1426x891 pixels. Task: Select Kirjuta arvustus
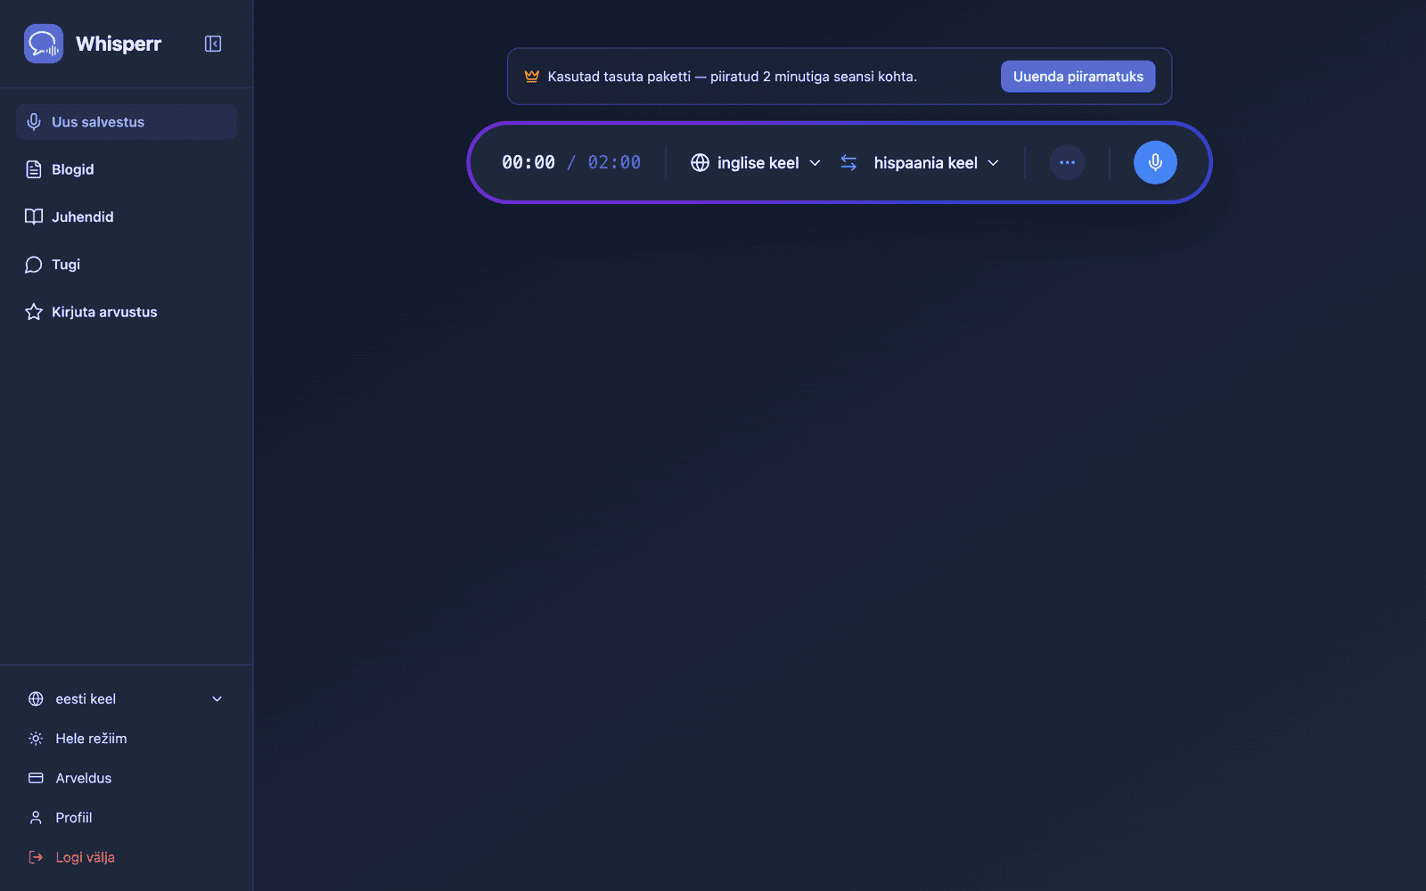tap(126, 312)
